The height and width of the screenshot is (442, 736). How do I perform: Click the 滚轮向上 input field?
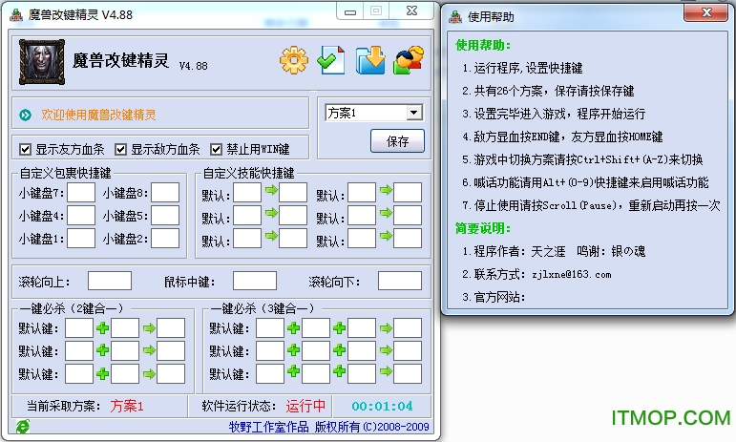coord(110,281)
